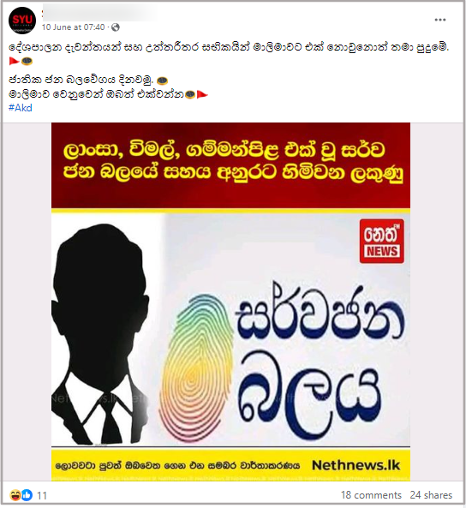Screen dimensions: 466x508
Task: Open the SYU page profile picture
Action: (x=22, y=20)
